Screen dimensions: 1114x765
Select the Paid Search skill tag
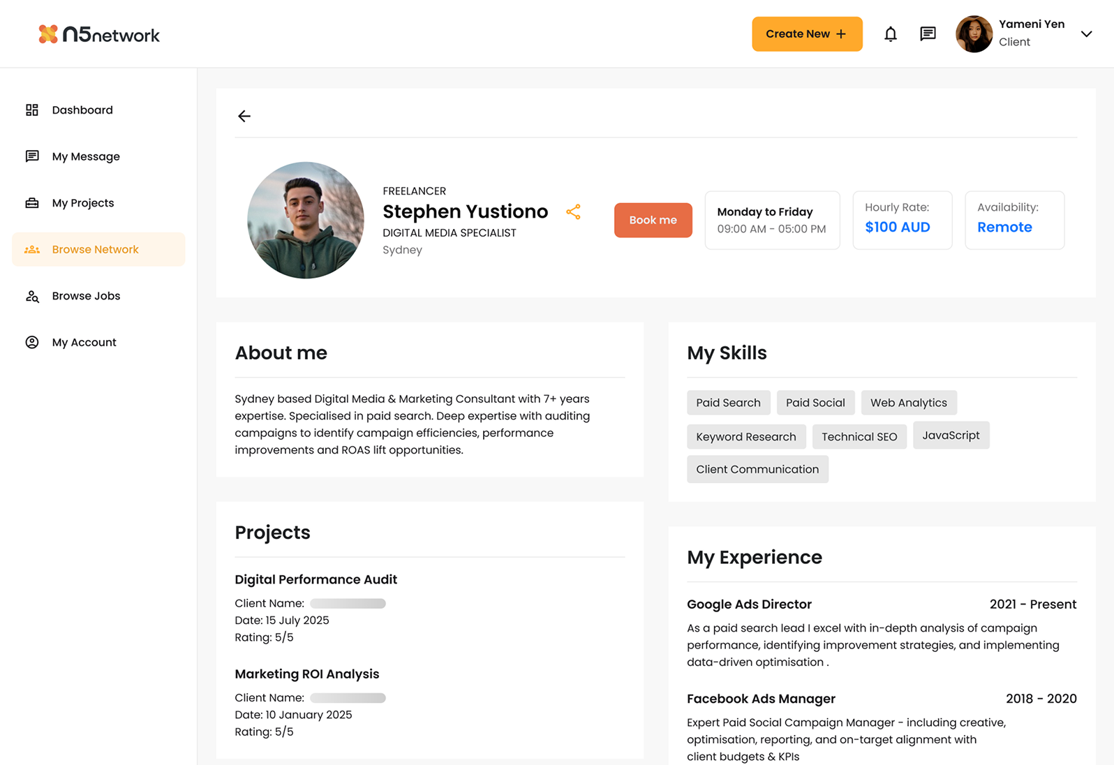[x=728, y=403]
